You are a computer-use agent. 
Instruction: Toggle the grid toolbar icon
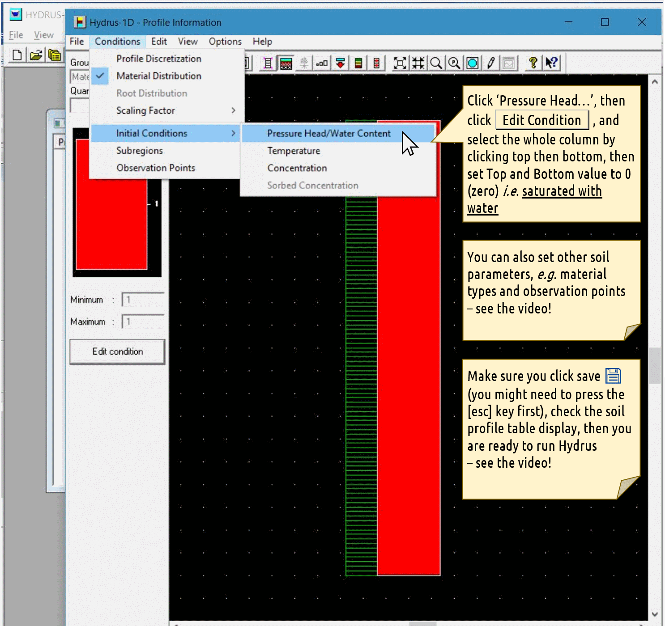pos(418,63)
